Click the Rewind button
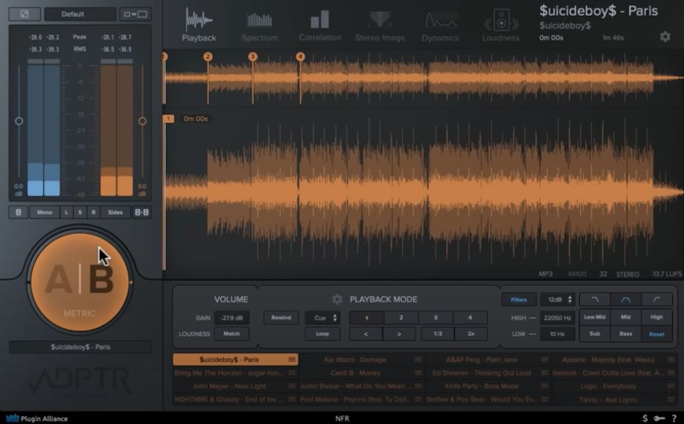This screenshot has height=424, width=684. tap(281, 317)
